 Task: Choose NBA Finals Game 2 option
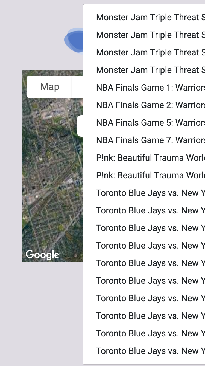coord(144,105)
